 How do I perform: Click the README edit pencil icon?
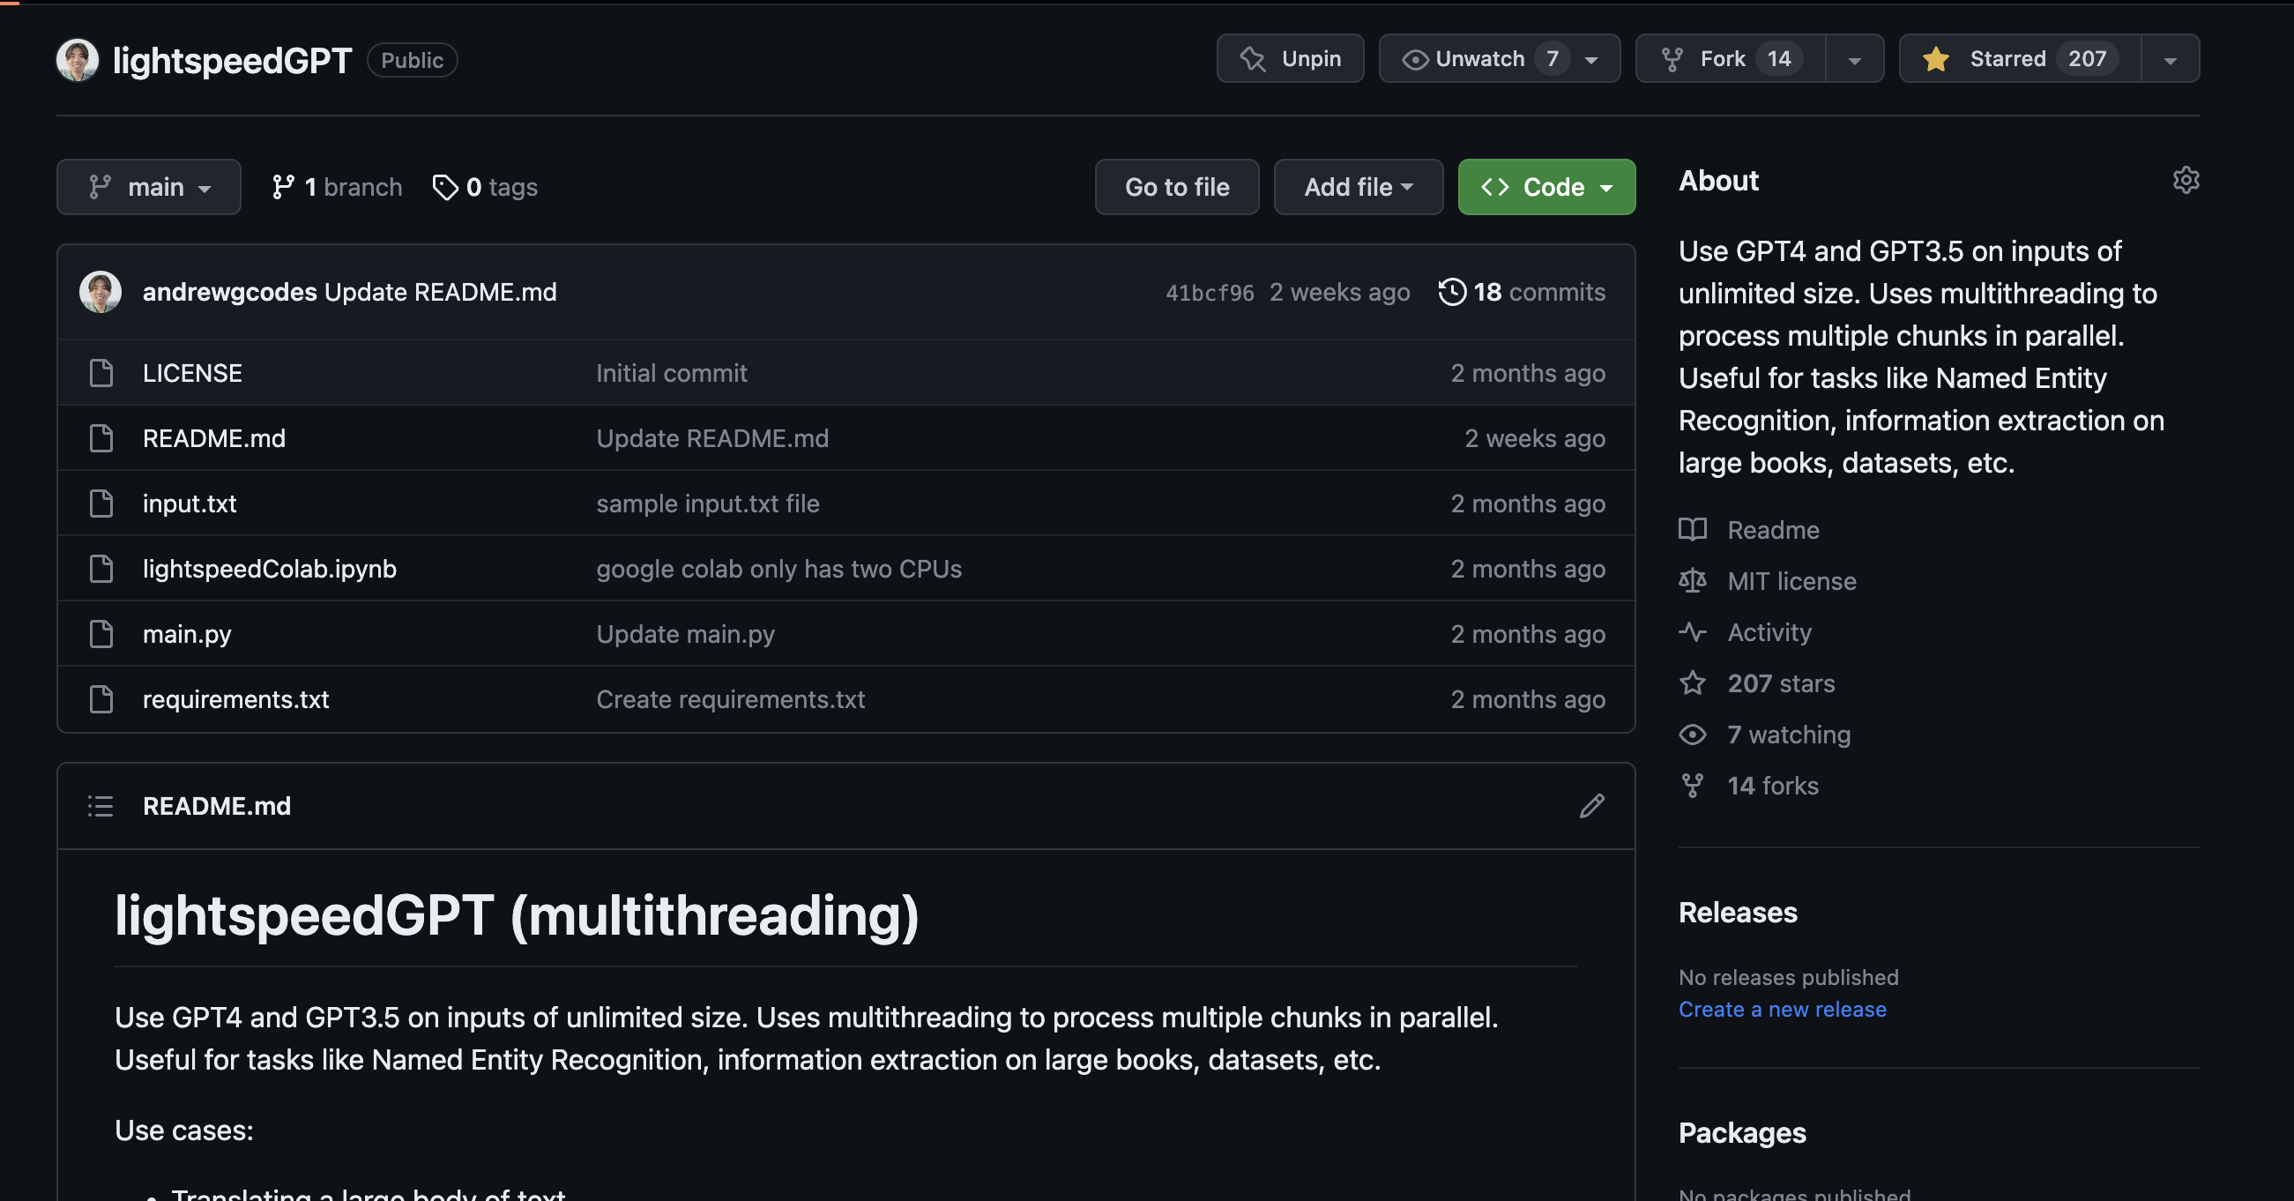pyautogui.click(x=1591, y=806)
